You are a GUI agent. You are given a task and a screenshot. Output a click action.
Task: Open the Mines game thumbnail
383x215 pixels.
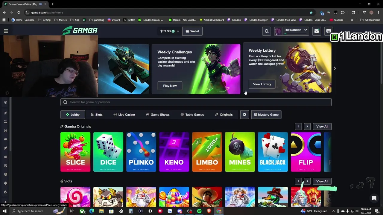coord(240,152)
